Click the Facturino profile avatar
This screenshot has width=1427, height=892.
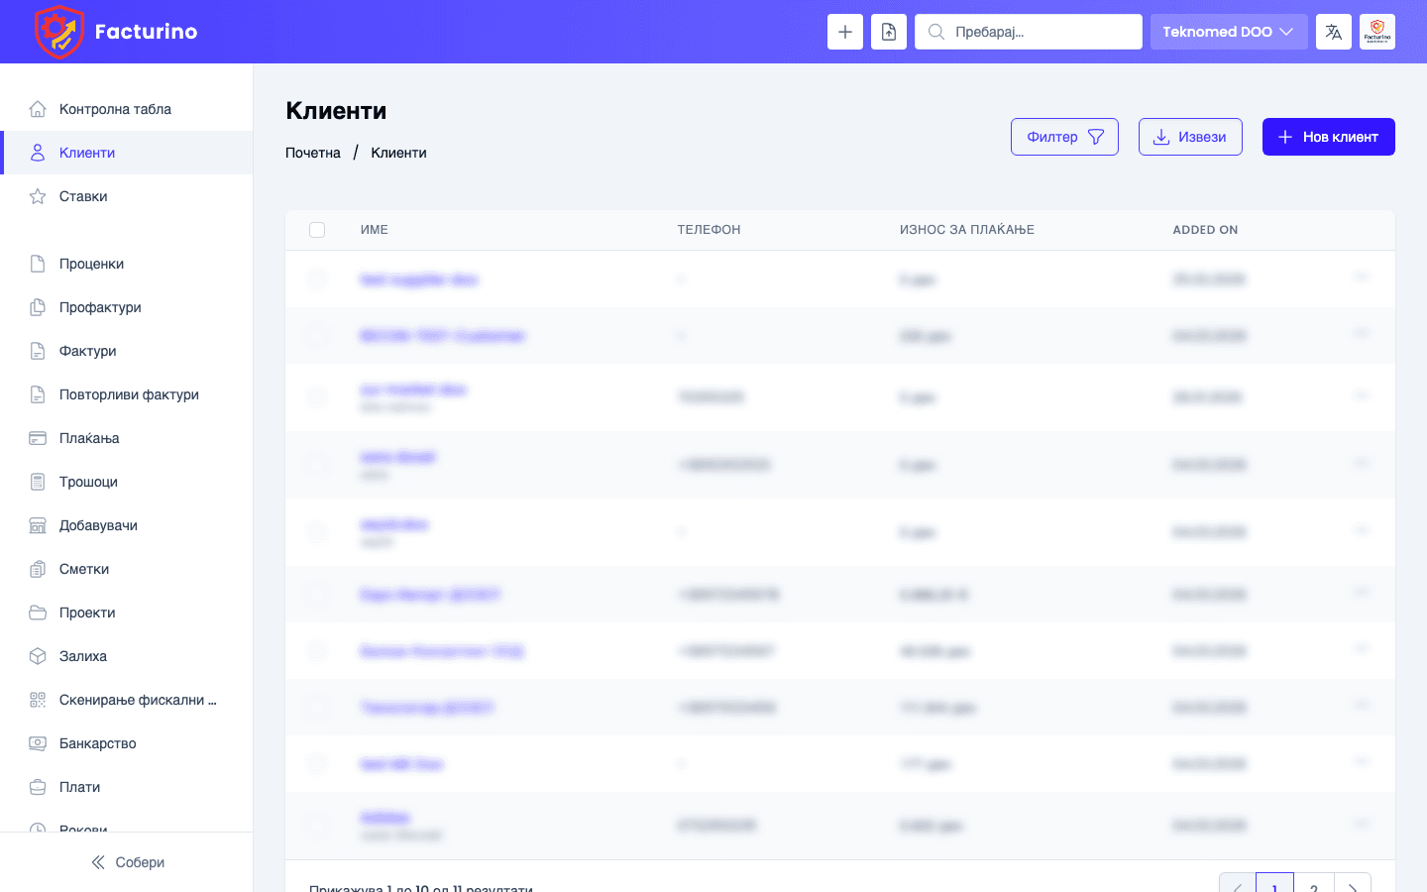(1376, 32)
